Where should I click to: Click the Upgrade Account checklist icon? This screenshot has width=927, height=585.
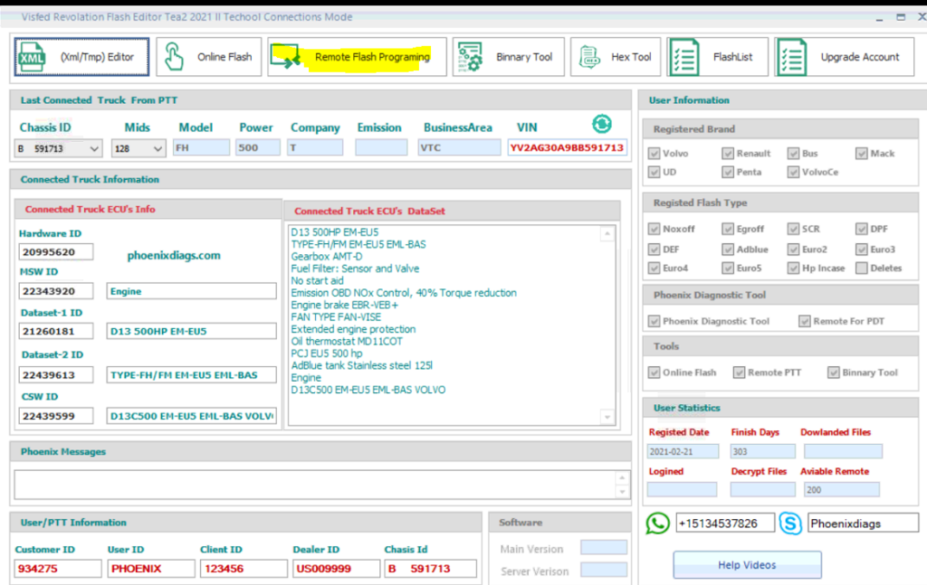pyautogui.click(x=792, y=57)
